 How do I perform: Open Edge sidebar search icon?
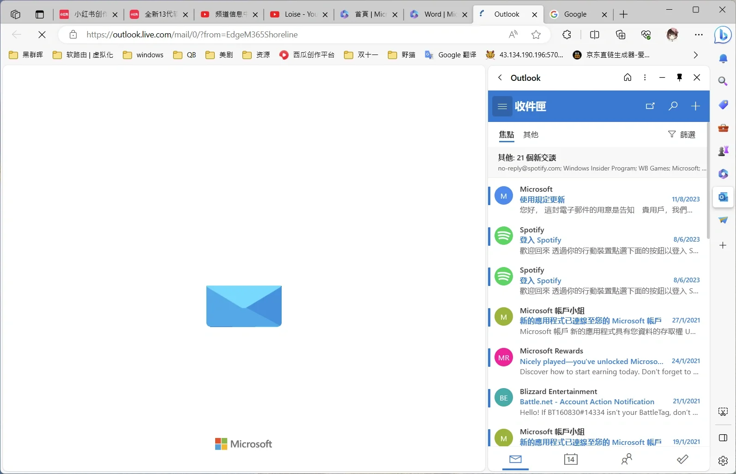pyautogui.click(x=723, y=81)
